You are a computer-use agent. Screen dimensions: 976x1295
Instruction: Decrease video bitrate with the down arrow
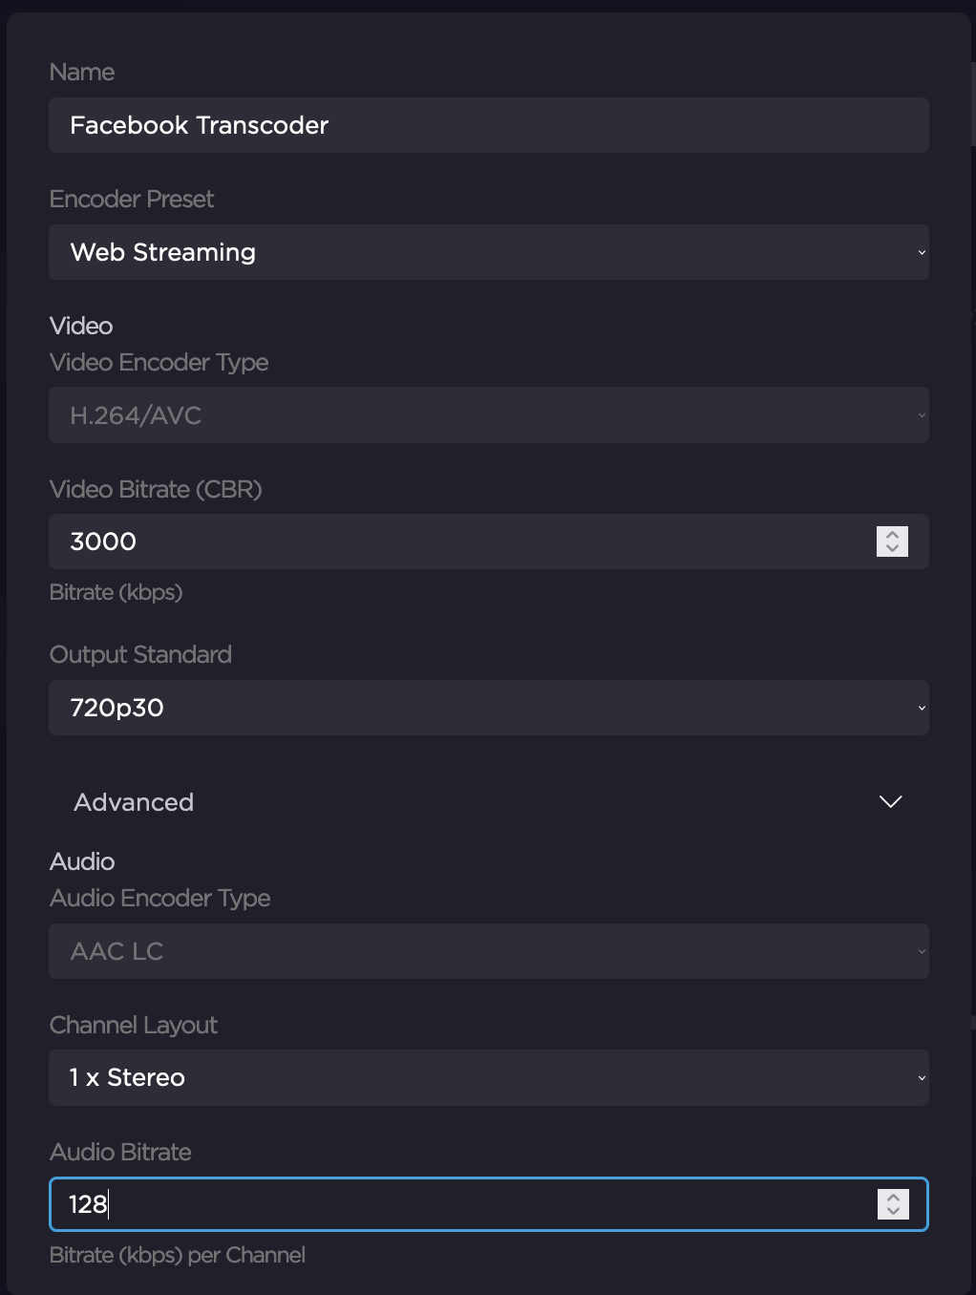[892, 548]
